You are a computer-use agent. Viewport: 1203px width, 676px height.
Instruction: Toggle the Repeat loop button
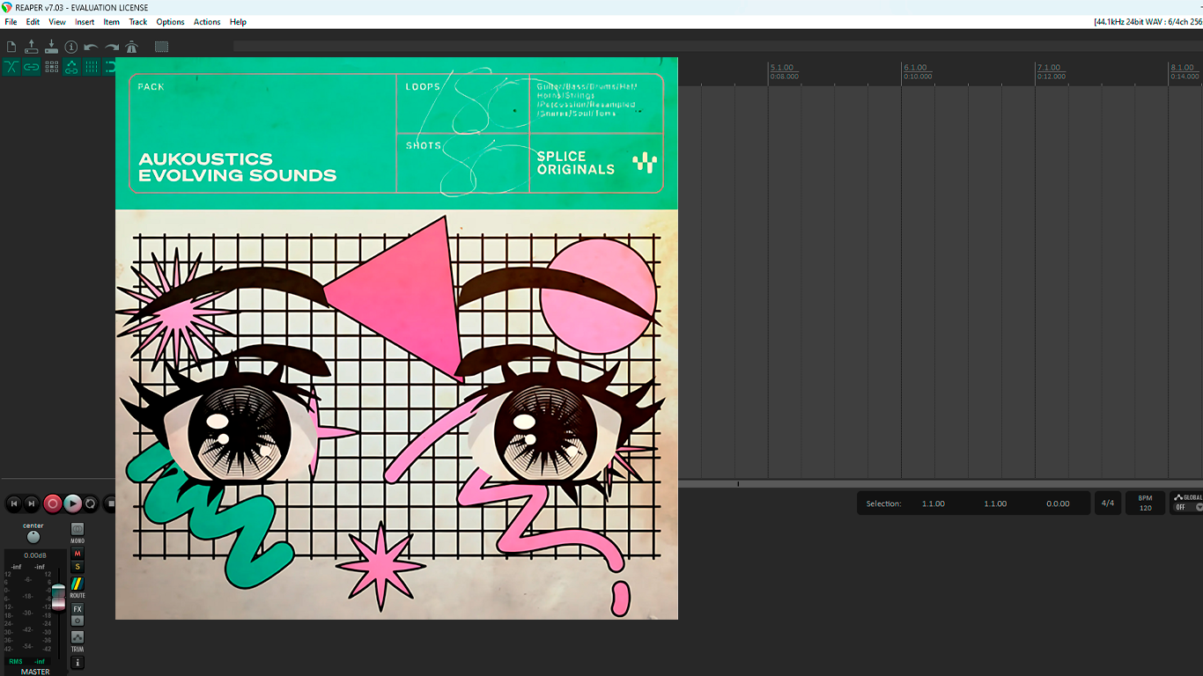pos(91,503)
